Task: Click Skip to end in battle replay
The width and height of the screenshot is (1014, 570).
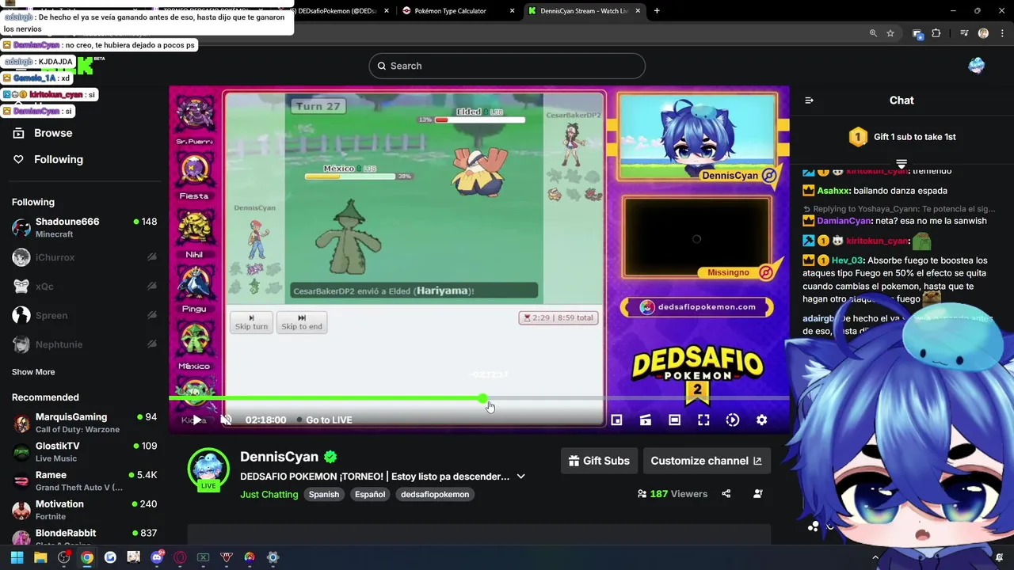Action: pos(302,321)
